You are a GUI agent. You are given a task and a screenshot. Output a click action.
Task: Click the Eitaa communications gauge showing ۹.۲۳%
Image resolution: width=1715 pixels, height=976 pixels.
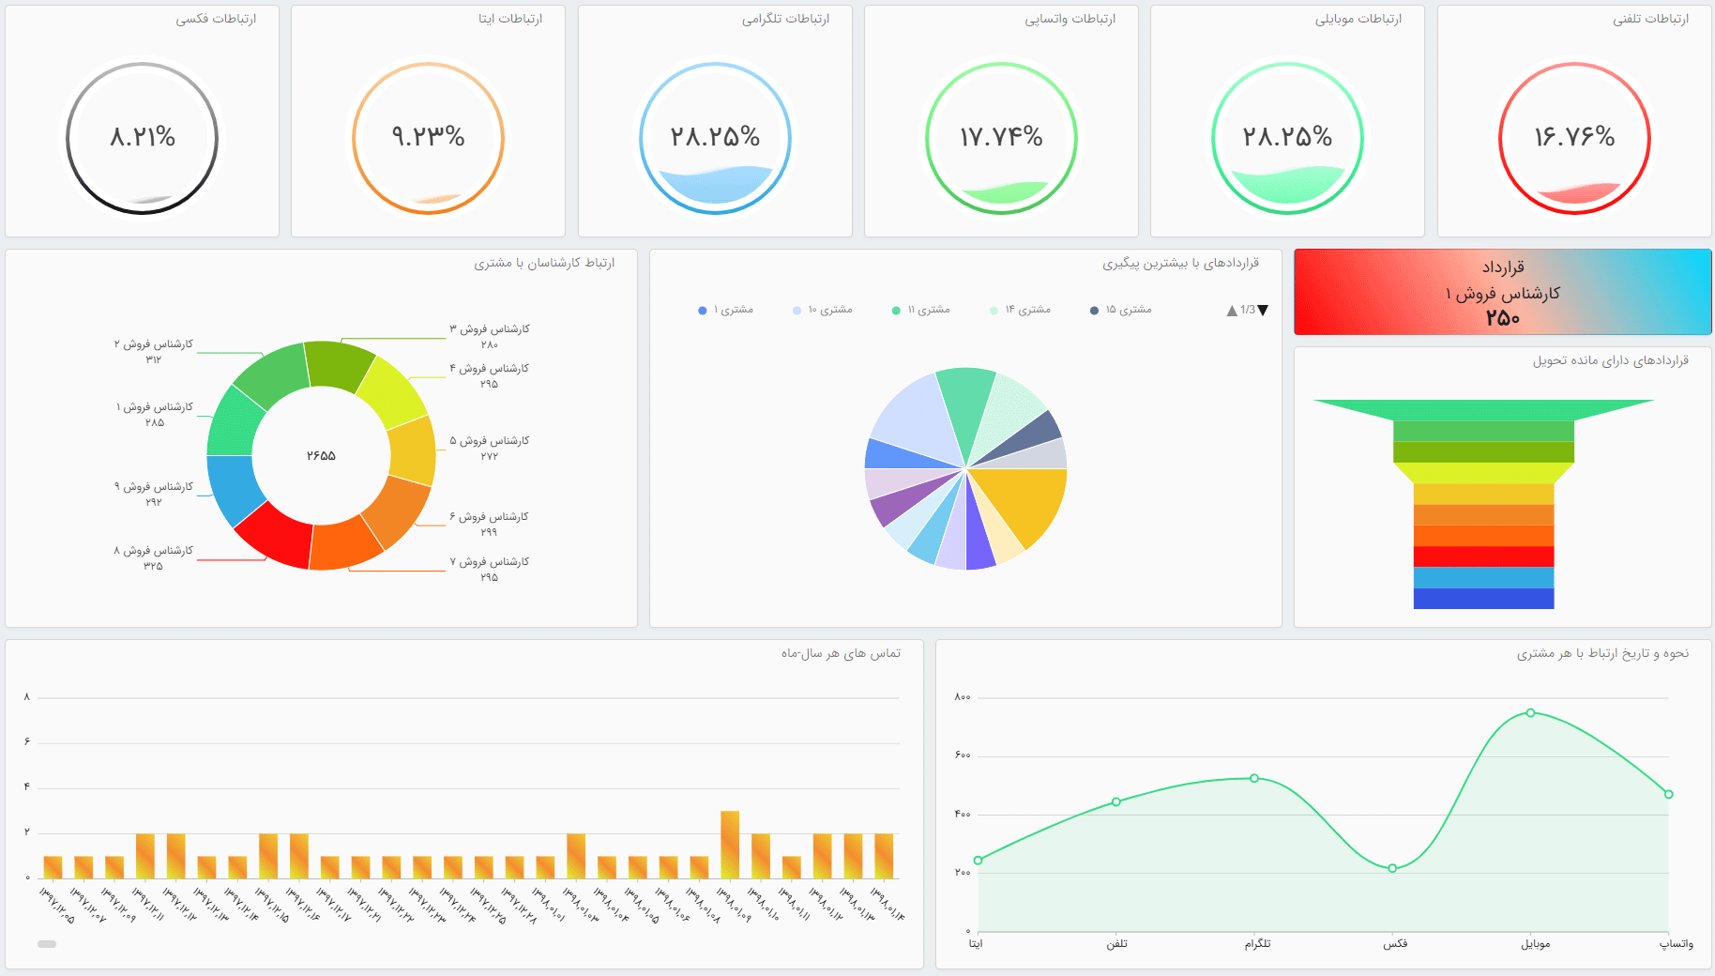[428, 138]
